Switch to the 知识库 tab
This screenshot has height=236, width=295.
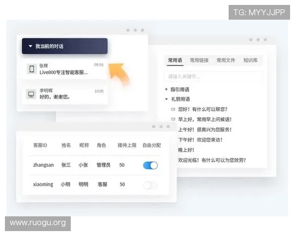(x=250, y=60)
